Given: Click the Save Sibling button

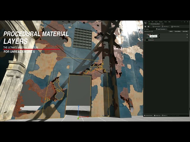Looking at the screenshot, I should 178,31.
